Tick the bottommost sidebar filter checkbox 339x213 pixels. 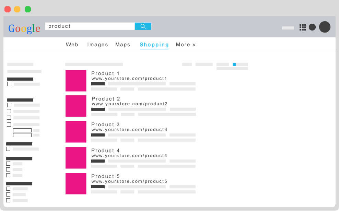coord(8,200)
